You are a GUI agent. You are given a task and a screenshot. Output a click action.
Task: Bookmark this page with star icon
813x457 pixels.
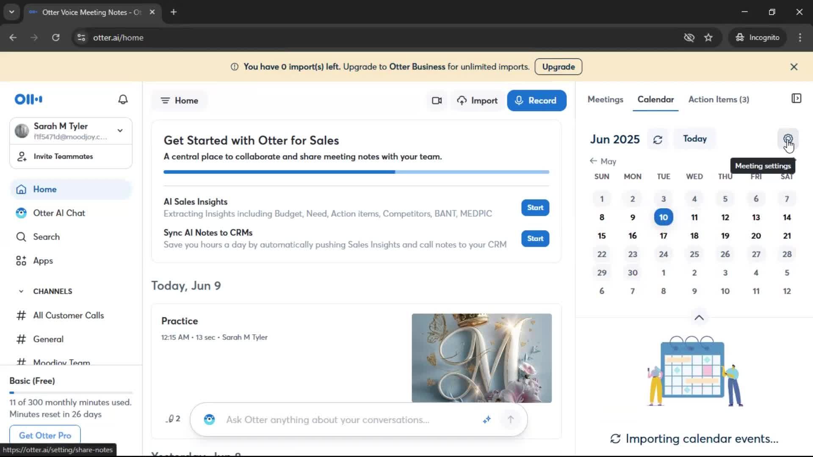click(708, 38)
